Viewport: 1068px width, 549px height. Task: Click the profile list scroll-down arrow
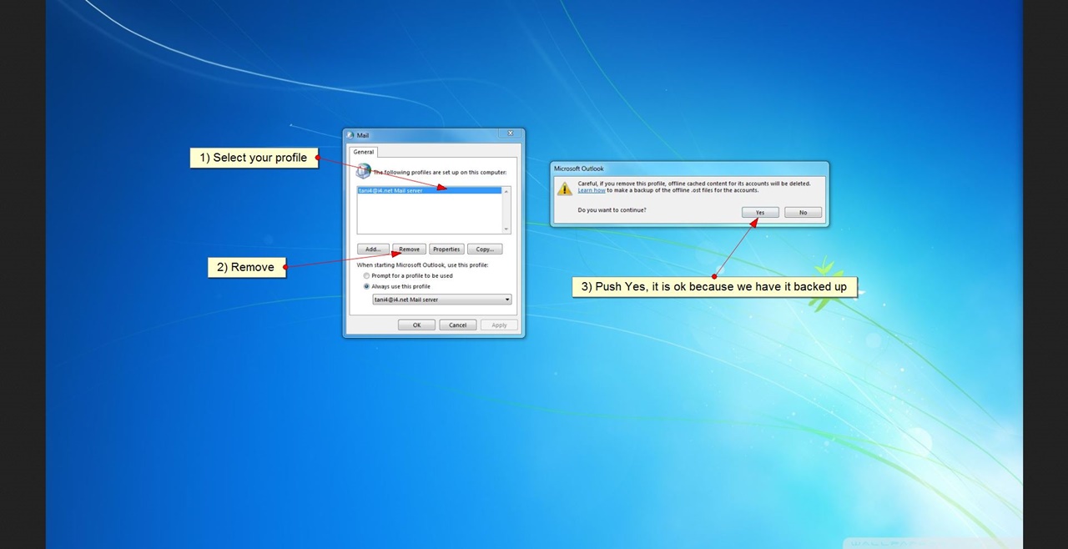coord(506,229)
